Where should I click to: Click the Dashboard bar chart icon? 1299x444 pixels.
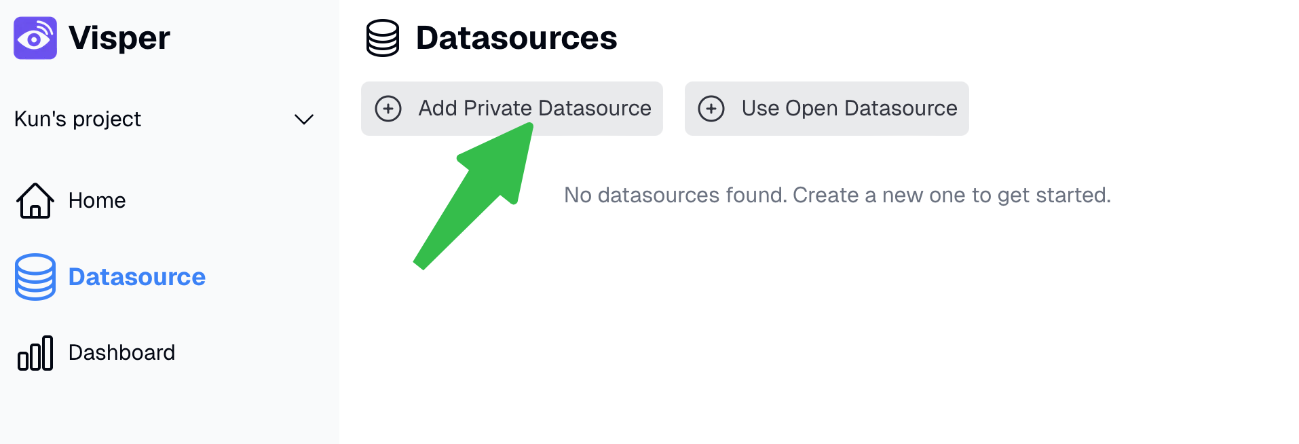point(35,353)
